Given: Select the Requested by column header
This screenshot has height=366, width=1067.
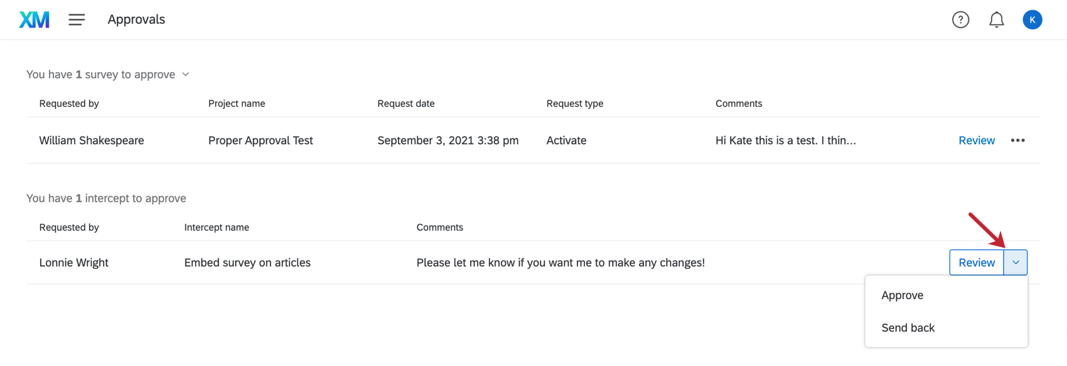Looking at the screenshot, I should click(69, 103).
